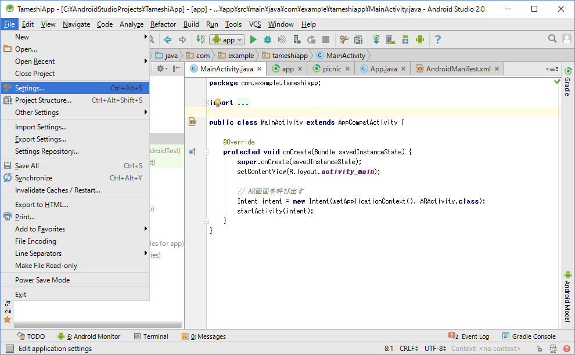575x355 pixels.
Task: Click the Rerun app icon
Action: point(311,39)
